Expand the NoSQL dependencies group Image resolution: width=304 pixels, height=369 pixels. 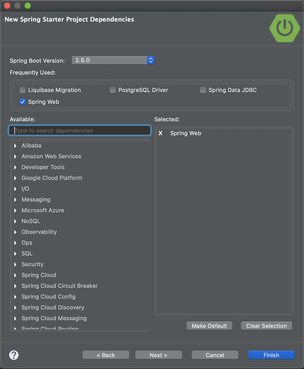16,221
